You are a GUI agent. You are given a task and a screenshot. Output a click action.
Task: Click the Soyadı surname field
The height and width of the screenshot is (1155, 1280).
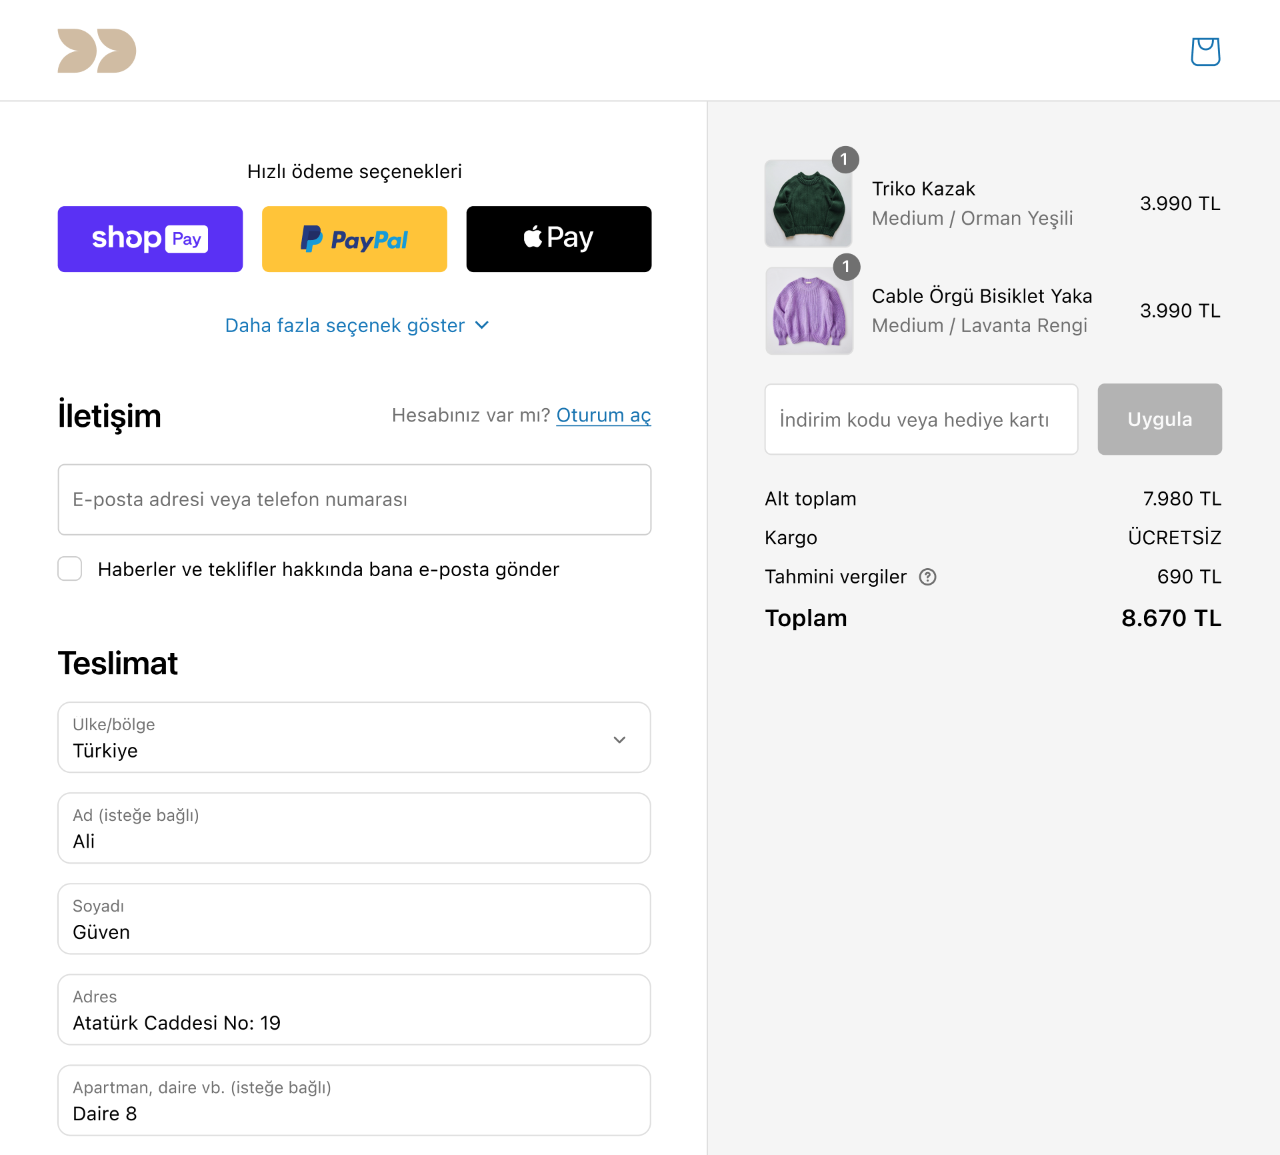354,919
